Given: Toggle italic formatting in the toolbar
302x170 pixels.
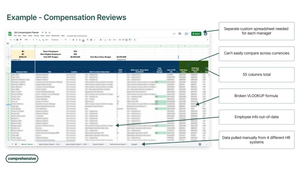Looking at the screenshot, I should [x=77, y=40].
